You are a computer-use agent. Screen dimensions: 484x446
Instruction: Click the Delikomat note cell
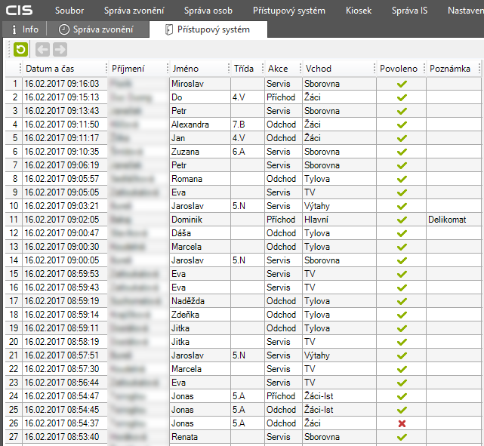click(452, 220)
